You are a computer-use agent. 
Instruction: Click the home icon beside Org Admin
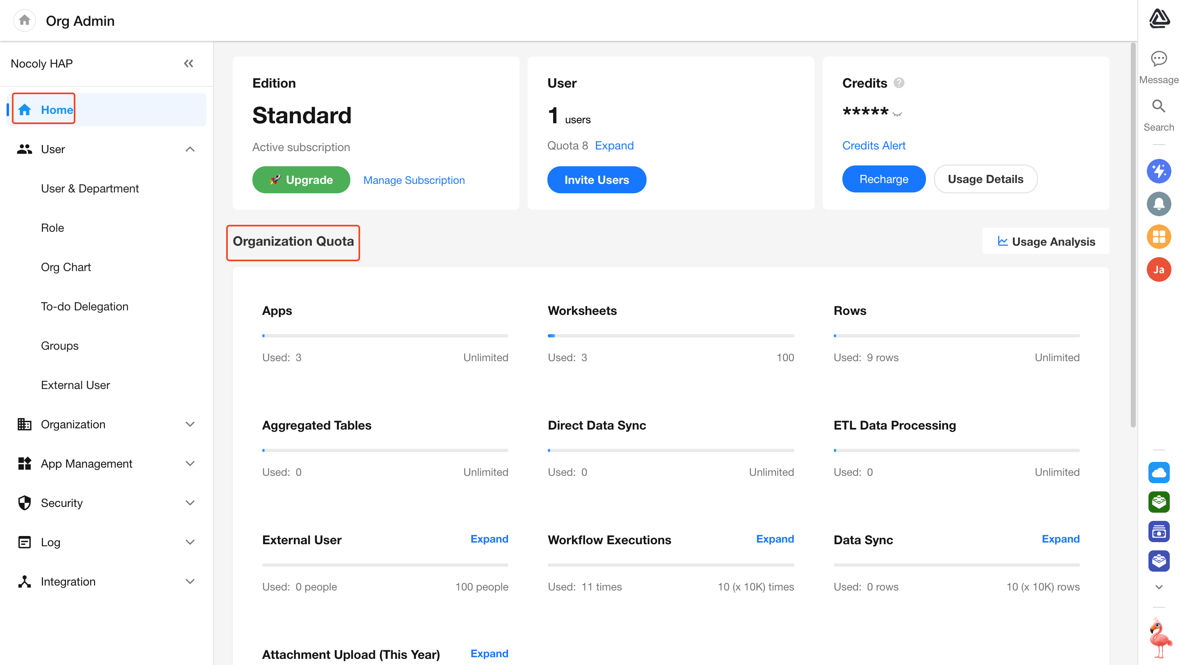coord(24,20)
